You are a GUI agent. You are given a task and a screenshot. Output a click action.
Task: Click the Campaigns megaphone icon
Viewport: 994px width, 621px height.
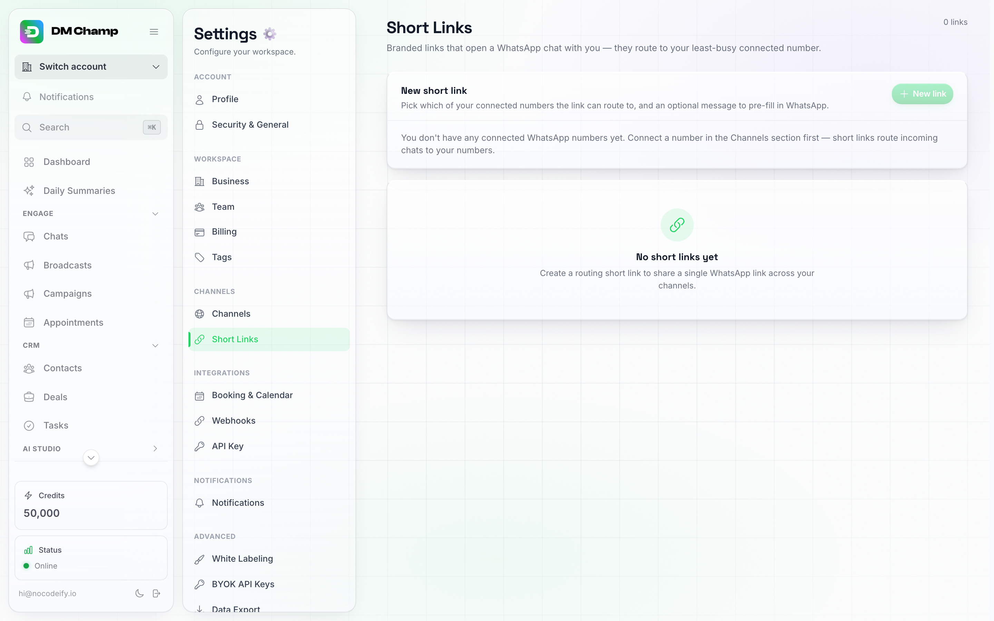tap(29, 294)
